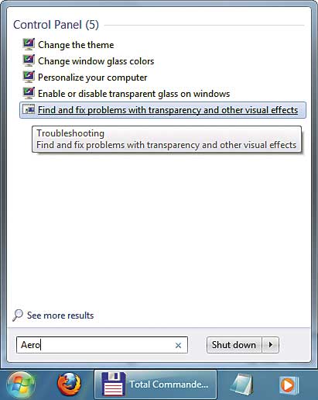Click inside the Aero search box

pyautogui.click(x=102, y=345)
